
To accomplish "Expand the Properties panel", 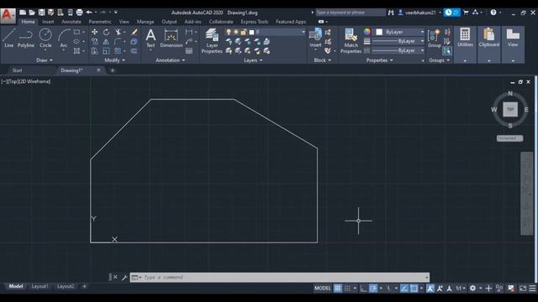I will click(x=379, y=60).
